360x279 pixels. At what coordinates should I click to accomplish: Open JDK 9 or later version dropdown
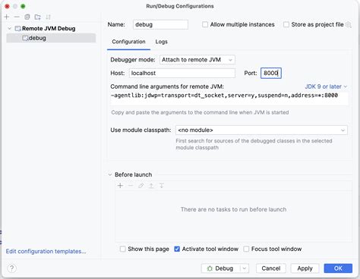click(x=326, y=86)
